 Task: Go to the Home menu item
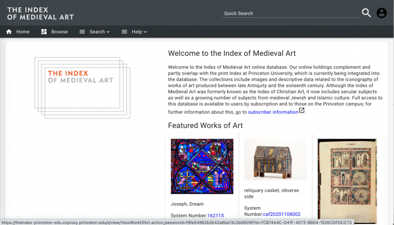23,32
